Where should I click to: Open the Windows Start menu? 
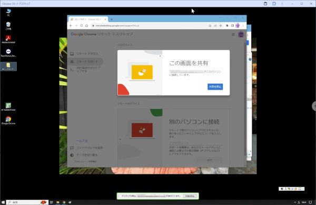click(x=3, y=202)
